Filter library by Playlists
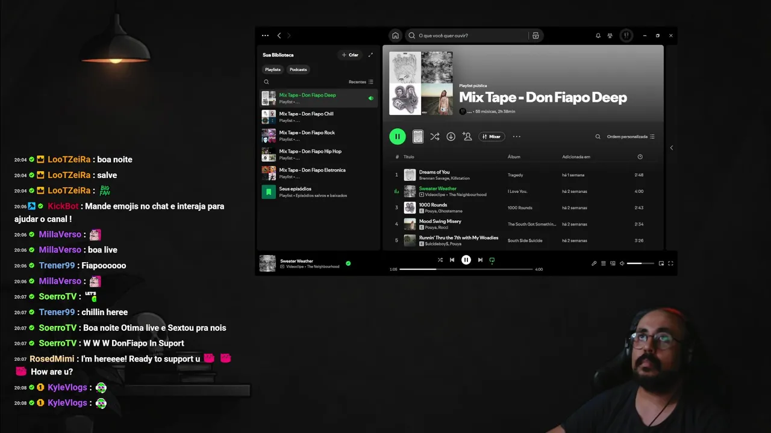The height and width of the screenshot is (433, 771). click(x=273, y=69)
